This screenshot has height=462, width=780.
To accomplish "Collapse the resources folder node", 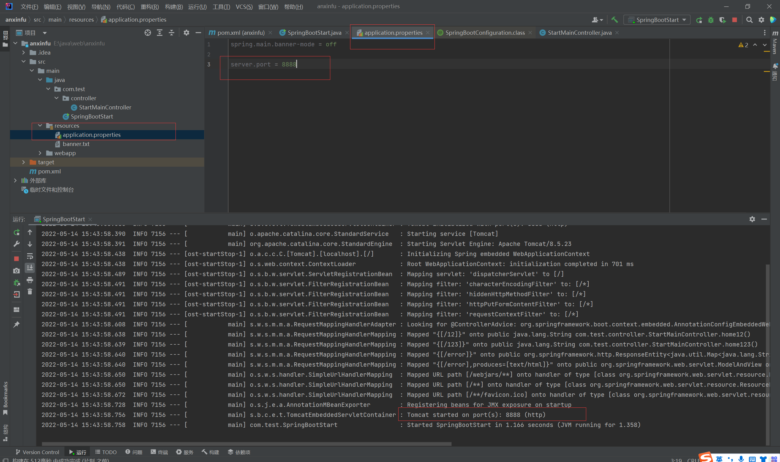I will (40, 126).
